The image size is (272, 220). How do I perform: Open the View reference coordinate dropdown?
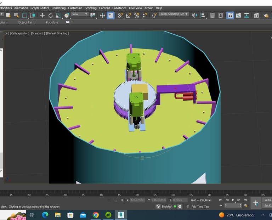(x=80, y=14)
